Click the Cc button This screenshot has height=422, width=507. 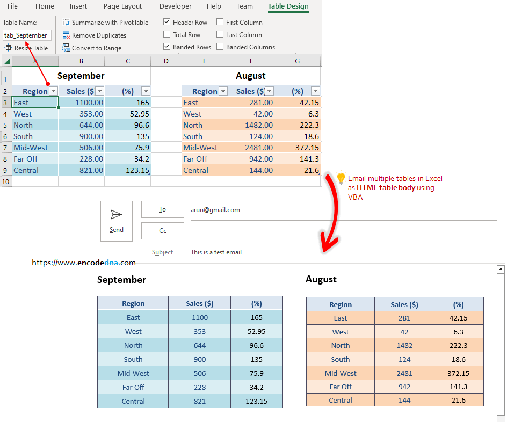pos(162,231)
